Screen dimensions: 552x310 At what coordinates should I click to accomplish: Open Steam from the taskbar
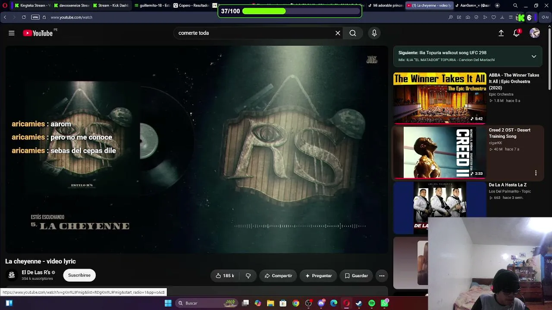(359, 303)
